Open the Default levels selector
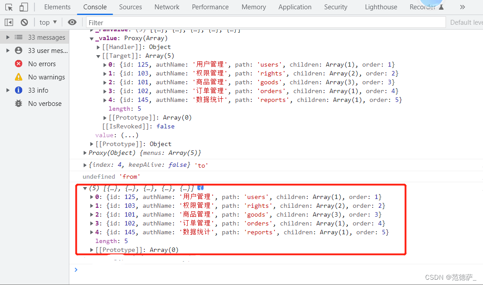 pyautogui.click(x=466, y=22)
